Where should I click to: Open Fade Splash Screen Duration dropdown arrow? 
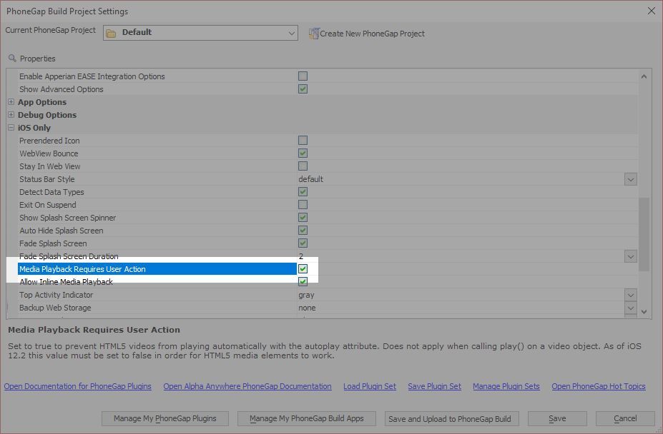630,256
